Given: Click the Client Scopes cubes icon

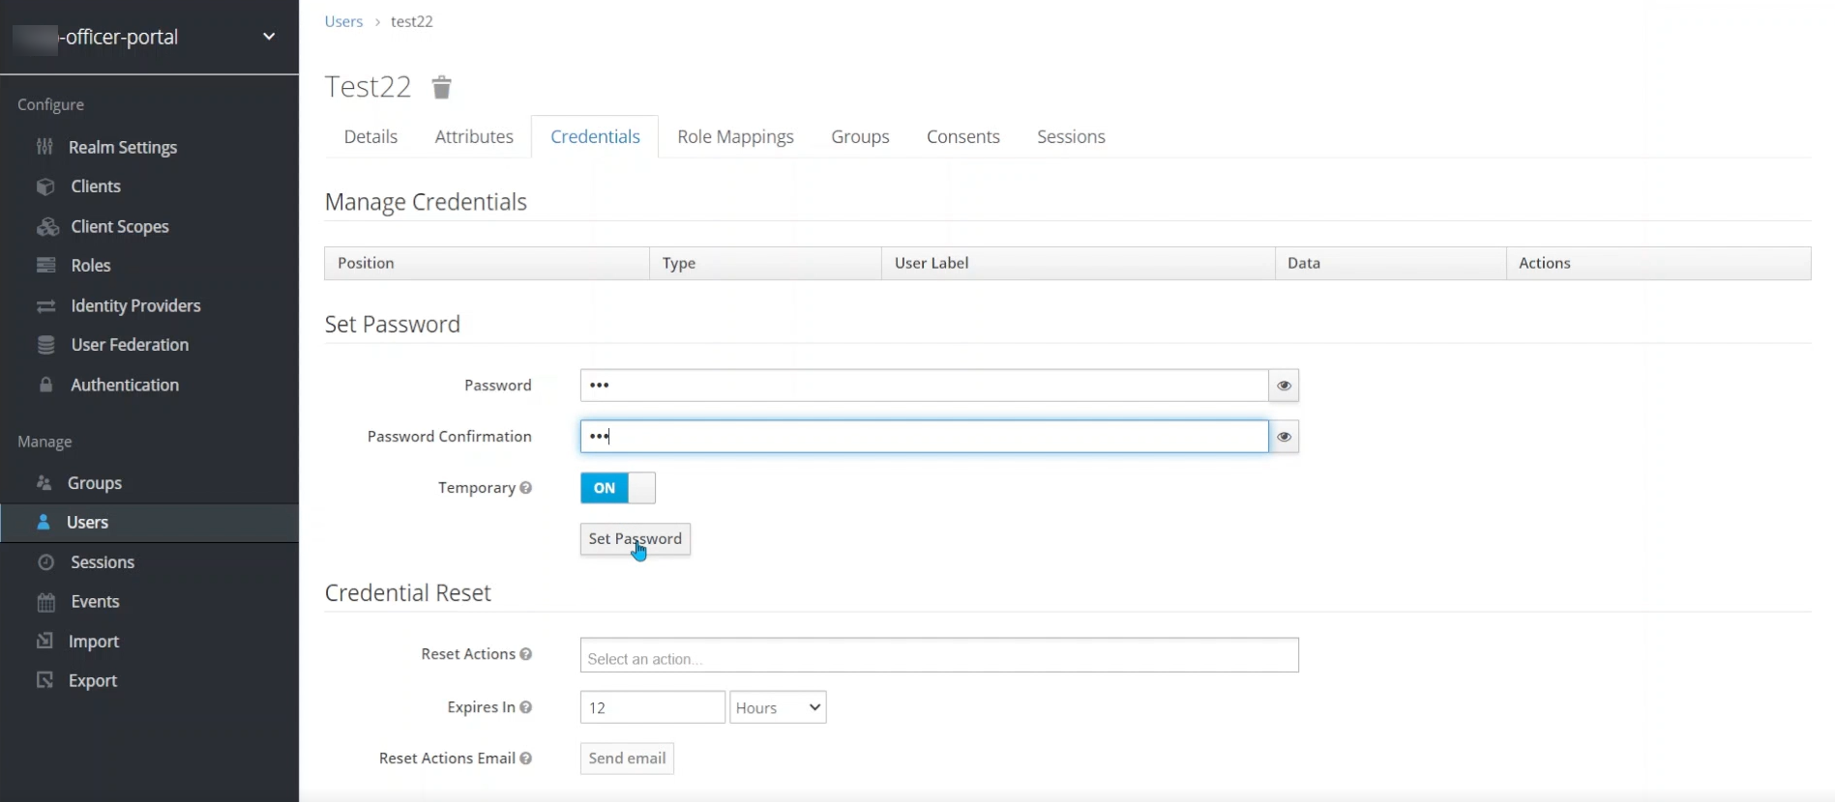Looking at the screenshot, I should pyautogui.click(x=47, y=227).
